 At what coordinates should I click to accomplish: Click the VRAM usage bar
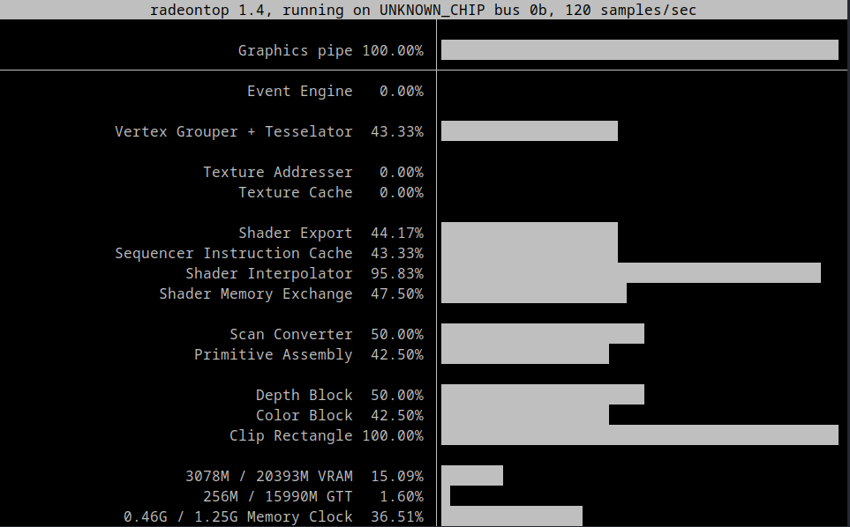pos(470,475)
